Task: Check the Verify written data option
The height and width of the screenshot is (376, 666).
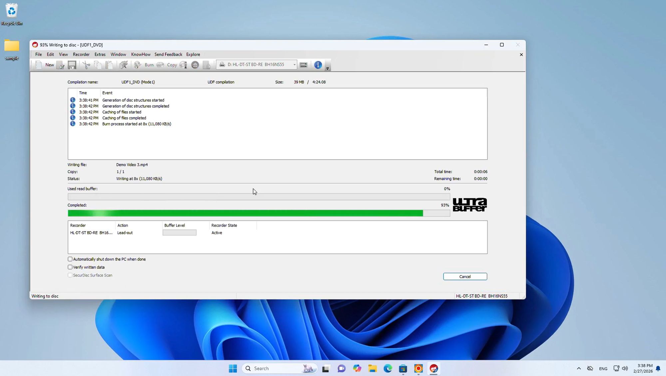Action: coord(70,267)
